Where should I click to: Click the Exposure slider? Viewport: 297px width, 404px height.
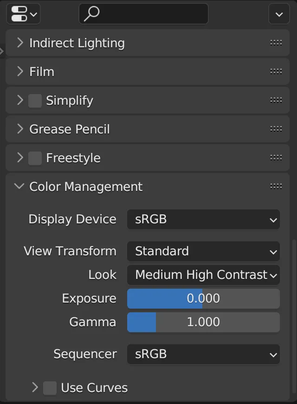[203, 298]
